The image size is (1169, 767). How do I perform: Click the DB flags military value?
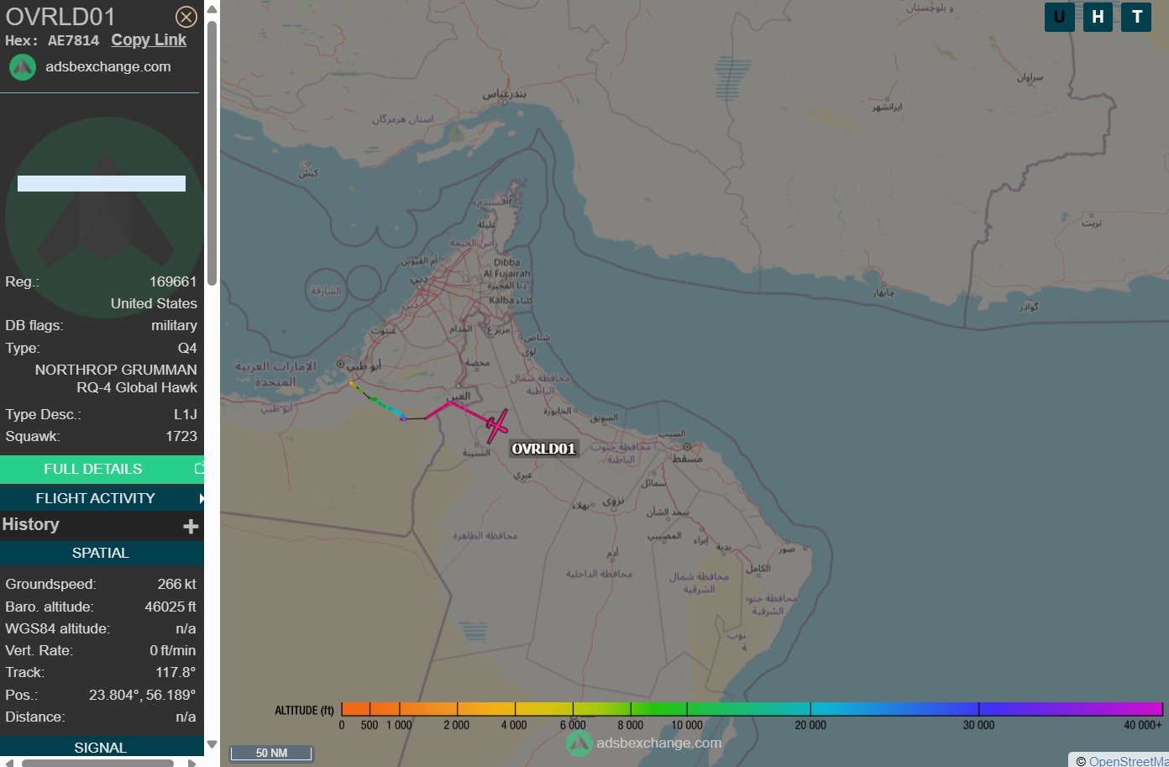(174, 325)
